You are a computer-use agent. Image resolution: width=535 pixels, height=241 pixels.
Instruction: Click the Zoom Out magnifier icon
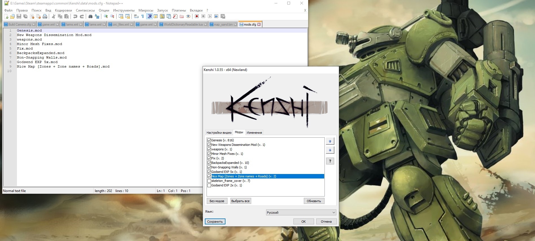point(112,16)
